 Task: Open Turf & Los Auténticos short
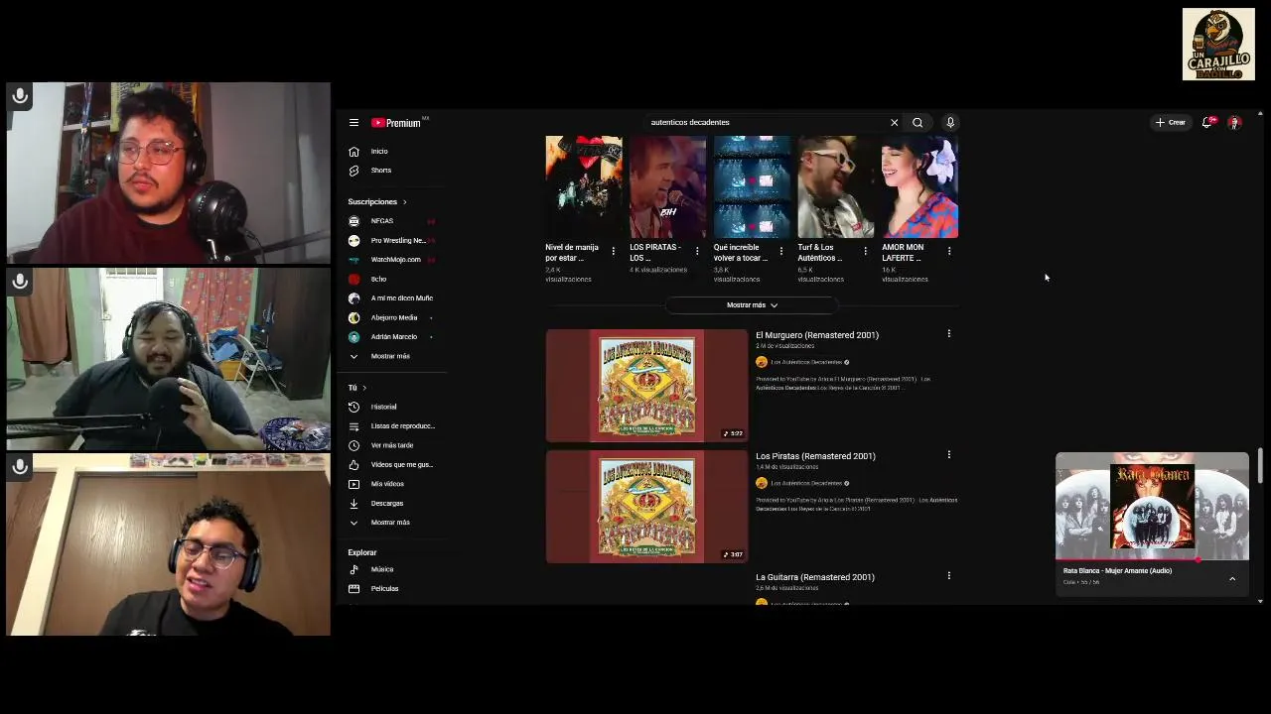click(x=836, y=186)
